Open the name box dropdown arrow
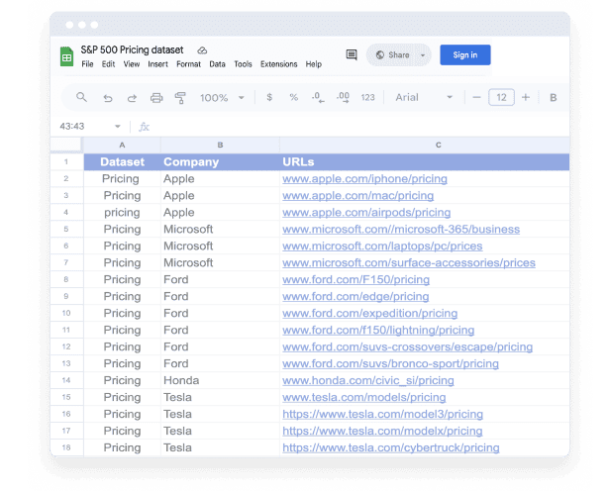The height and width of the screenshot is (492, 609). pyautogui.click(x=117, y=126)
